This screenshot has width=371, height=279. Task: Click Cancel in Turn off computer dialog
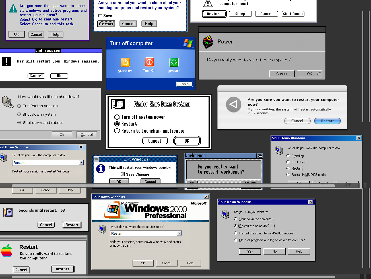click(184, 84)
